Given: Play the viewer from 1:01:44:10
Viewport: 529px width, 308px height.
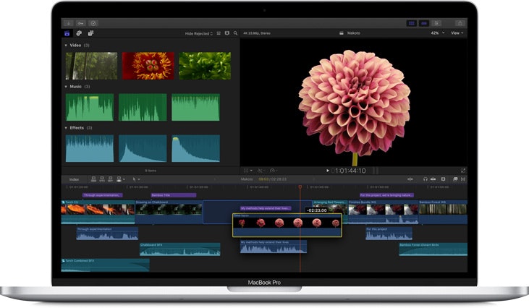Looking at the screenshot, I should point(328,171).
